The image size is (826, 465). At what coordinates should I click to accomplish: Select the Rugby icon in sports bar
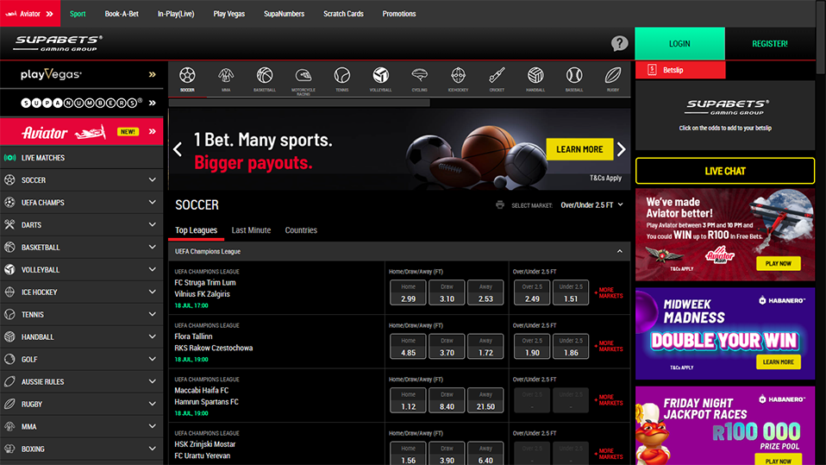coord(613,79)
